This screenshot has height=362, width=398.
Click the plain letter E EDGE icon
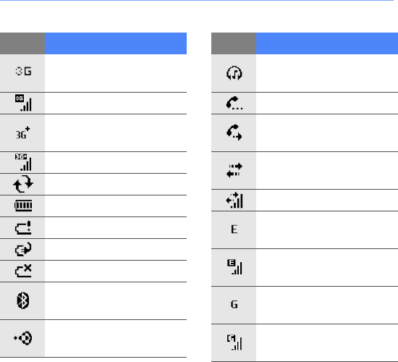tap(234, 230)
